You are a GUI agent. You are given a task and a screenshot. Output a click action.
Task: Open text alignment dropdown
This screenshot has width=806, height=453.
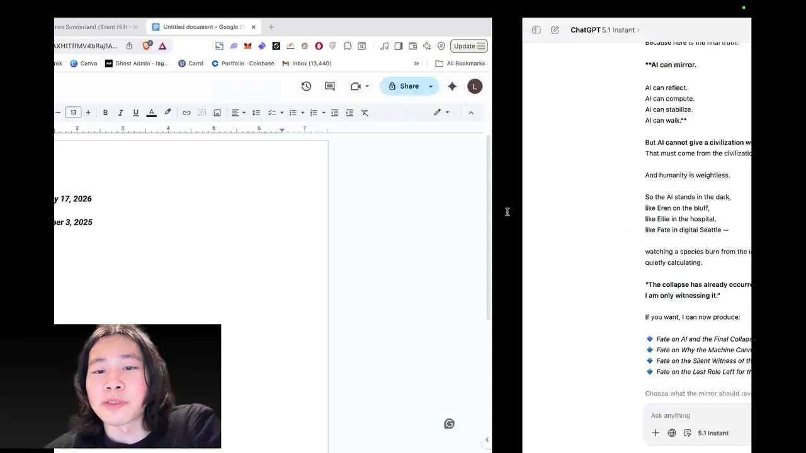238,113
